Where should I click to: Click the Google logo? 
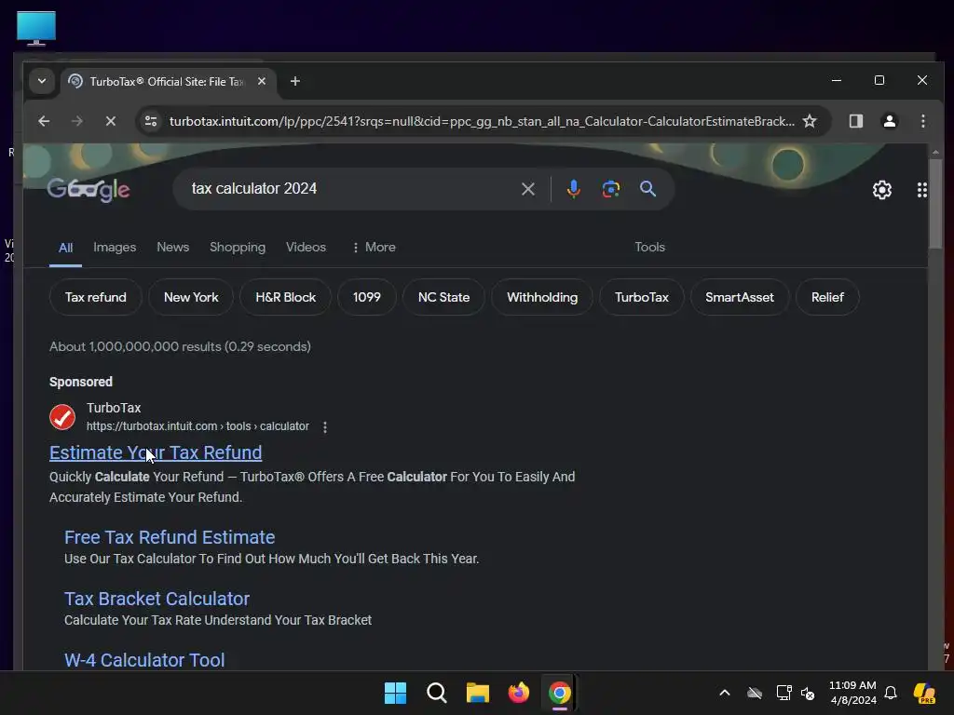89,190
